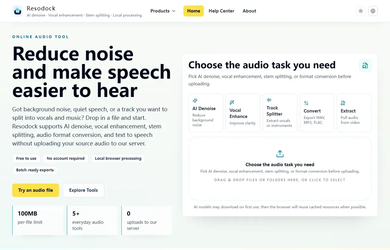
Task: Click the 'Pull audio from video' text
Action: tap(350, 120)
